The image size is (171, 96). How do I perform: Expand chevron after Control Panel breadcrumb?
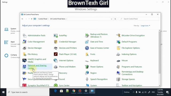click(x=49, y=19)
